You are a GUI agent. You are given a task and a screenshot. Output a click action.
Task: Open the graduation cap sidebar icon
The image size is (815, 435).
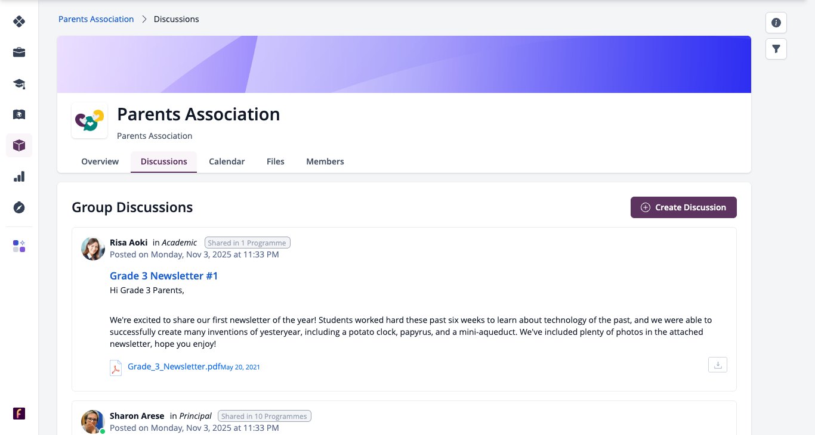(19, 83)
